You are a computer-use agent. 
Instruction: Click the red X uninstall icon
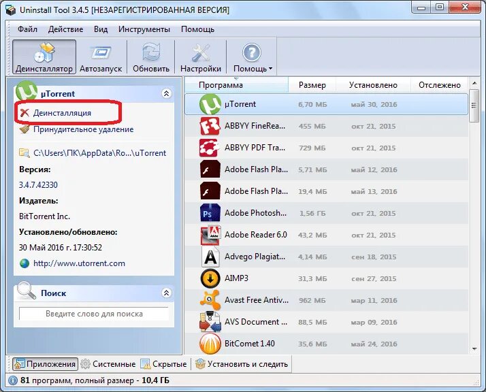pyautogui.click(x=25, y=113)
